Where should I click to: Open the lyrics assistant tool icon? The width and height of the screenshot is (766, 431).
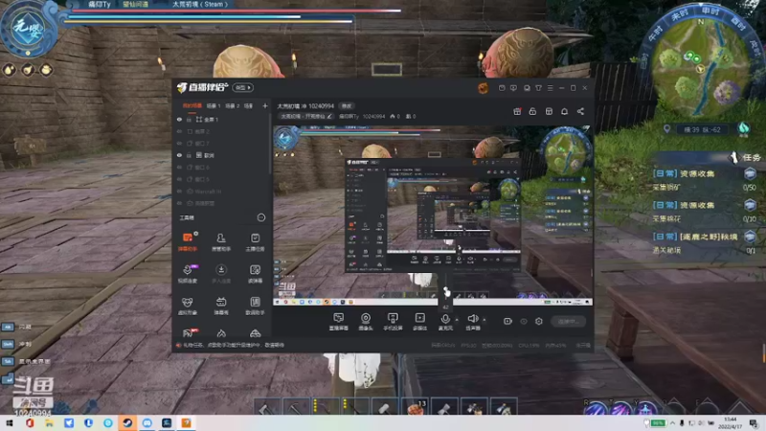point(255,306)
